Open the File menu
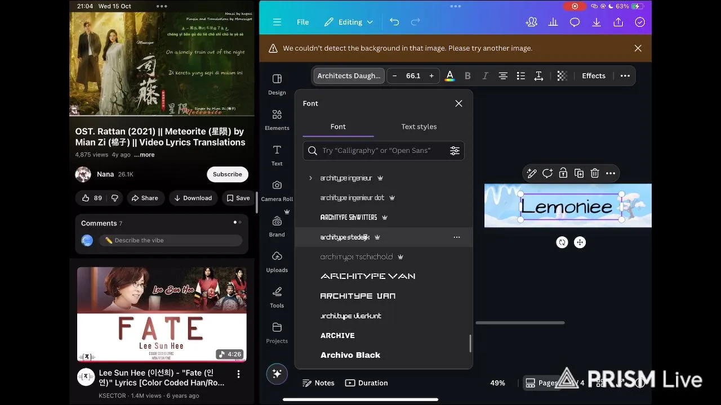The width and height of the screenshot is (721, 405). pos(303,22)
